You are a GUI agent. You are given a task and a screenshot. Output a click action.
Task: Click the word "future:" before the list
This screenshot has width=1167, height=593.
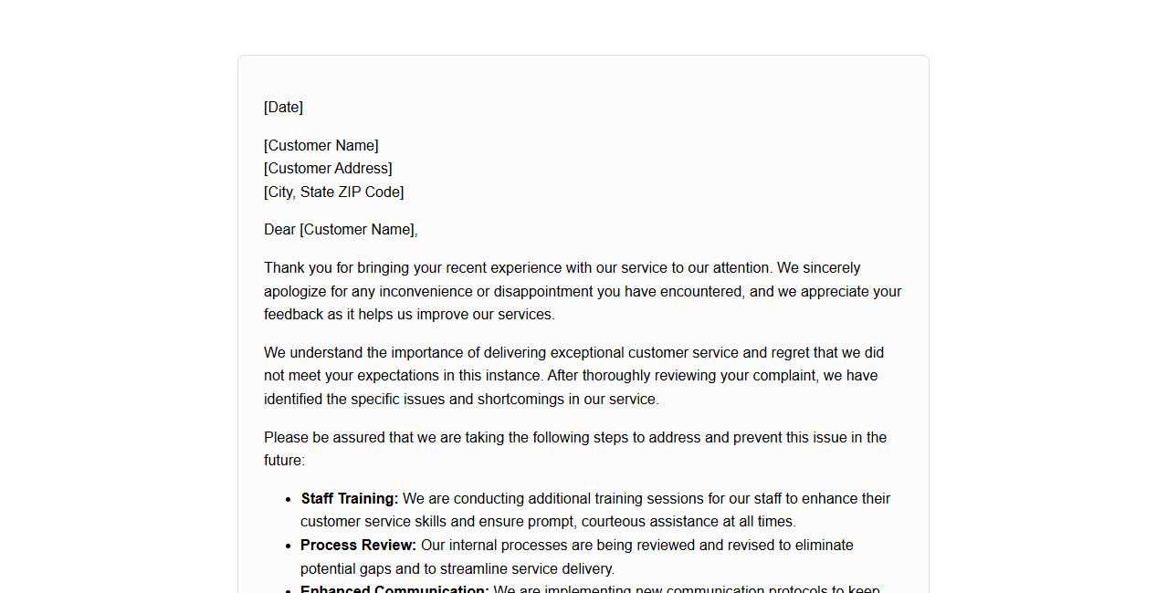[x=284, y=461]
